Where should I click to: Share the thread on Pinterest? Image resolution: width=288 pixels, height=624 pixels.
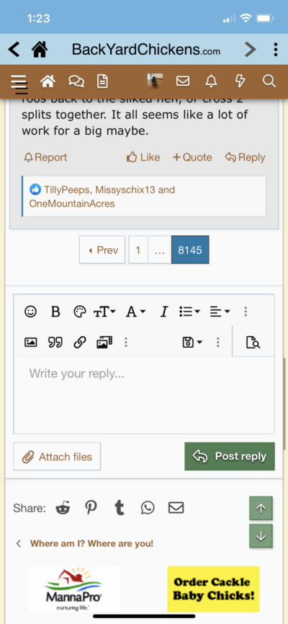[x=91, y=508]
